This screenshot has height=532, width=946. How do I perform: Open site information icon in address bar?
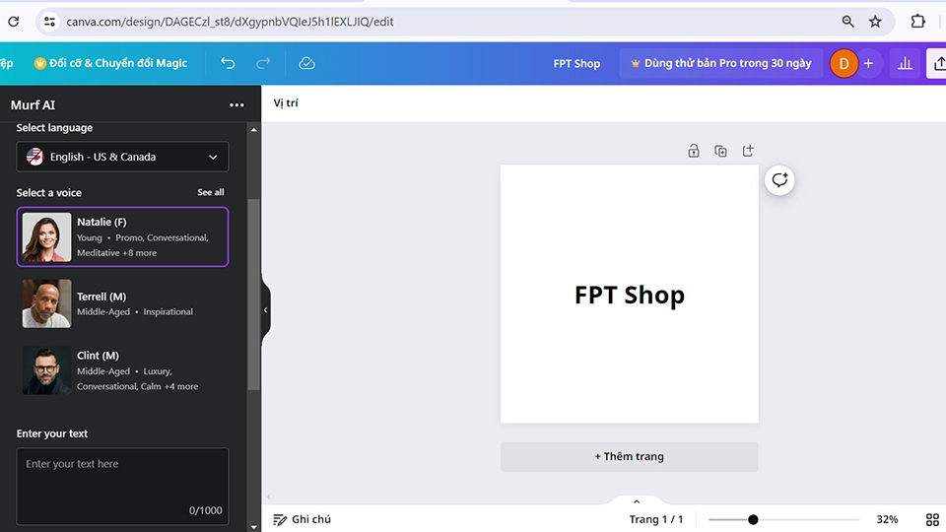point(49,22)
